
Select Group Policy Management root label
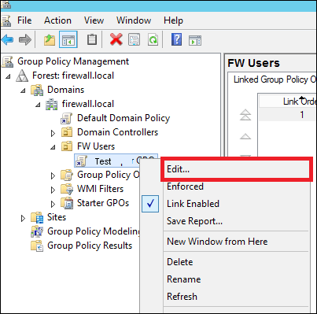(x=73, y=61)
